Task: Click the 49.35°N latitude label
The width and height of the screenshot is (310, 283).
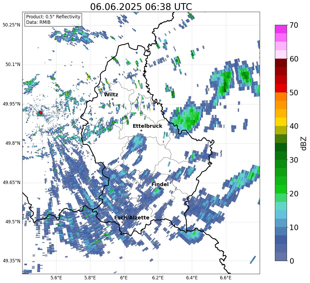Action: pyautogui.click(x=12, y=261)
